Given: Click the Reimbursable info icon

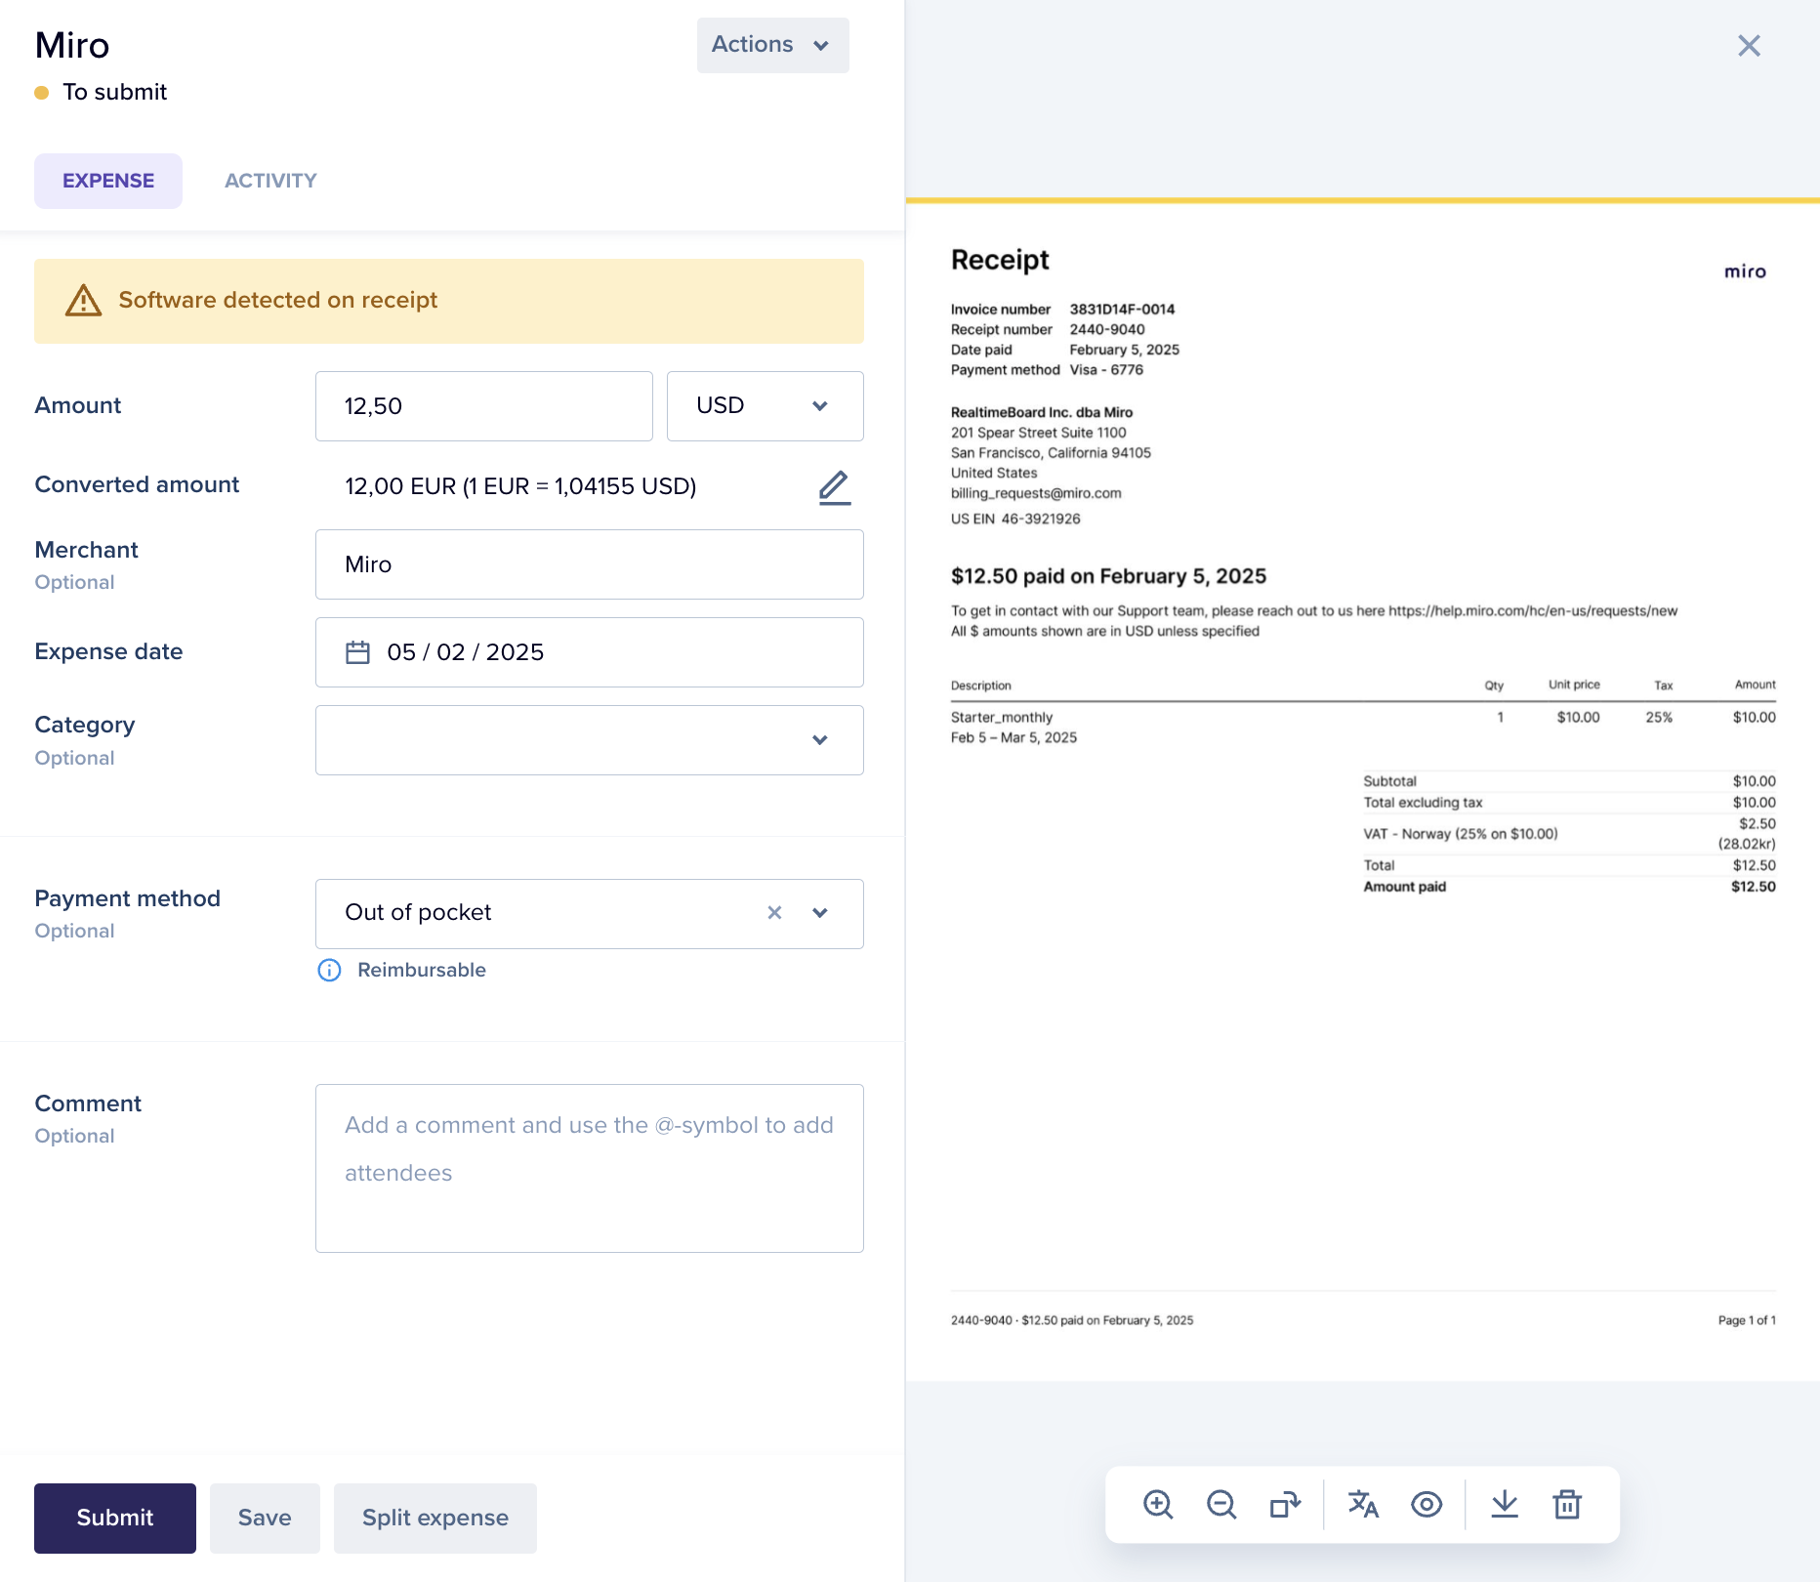Looking at the screenshot, I should point(330,970).
